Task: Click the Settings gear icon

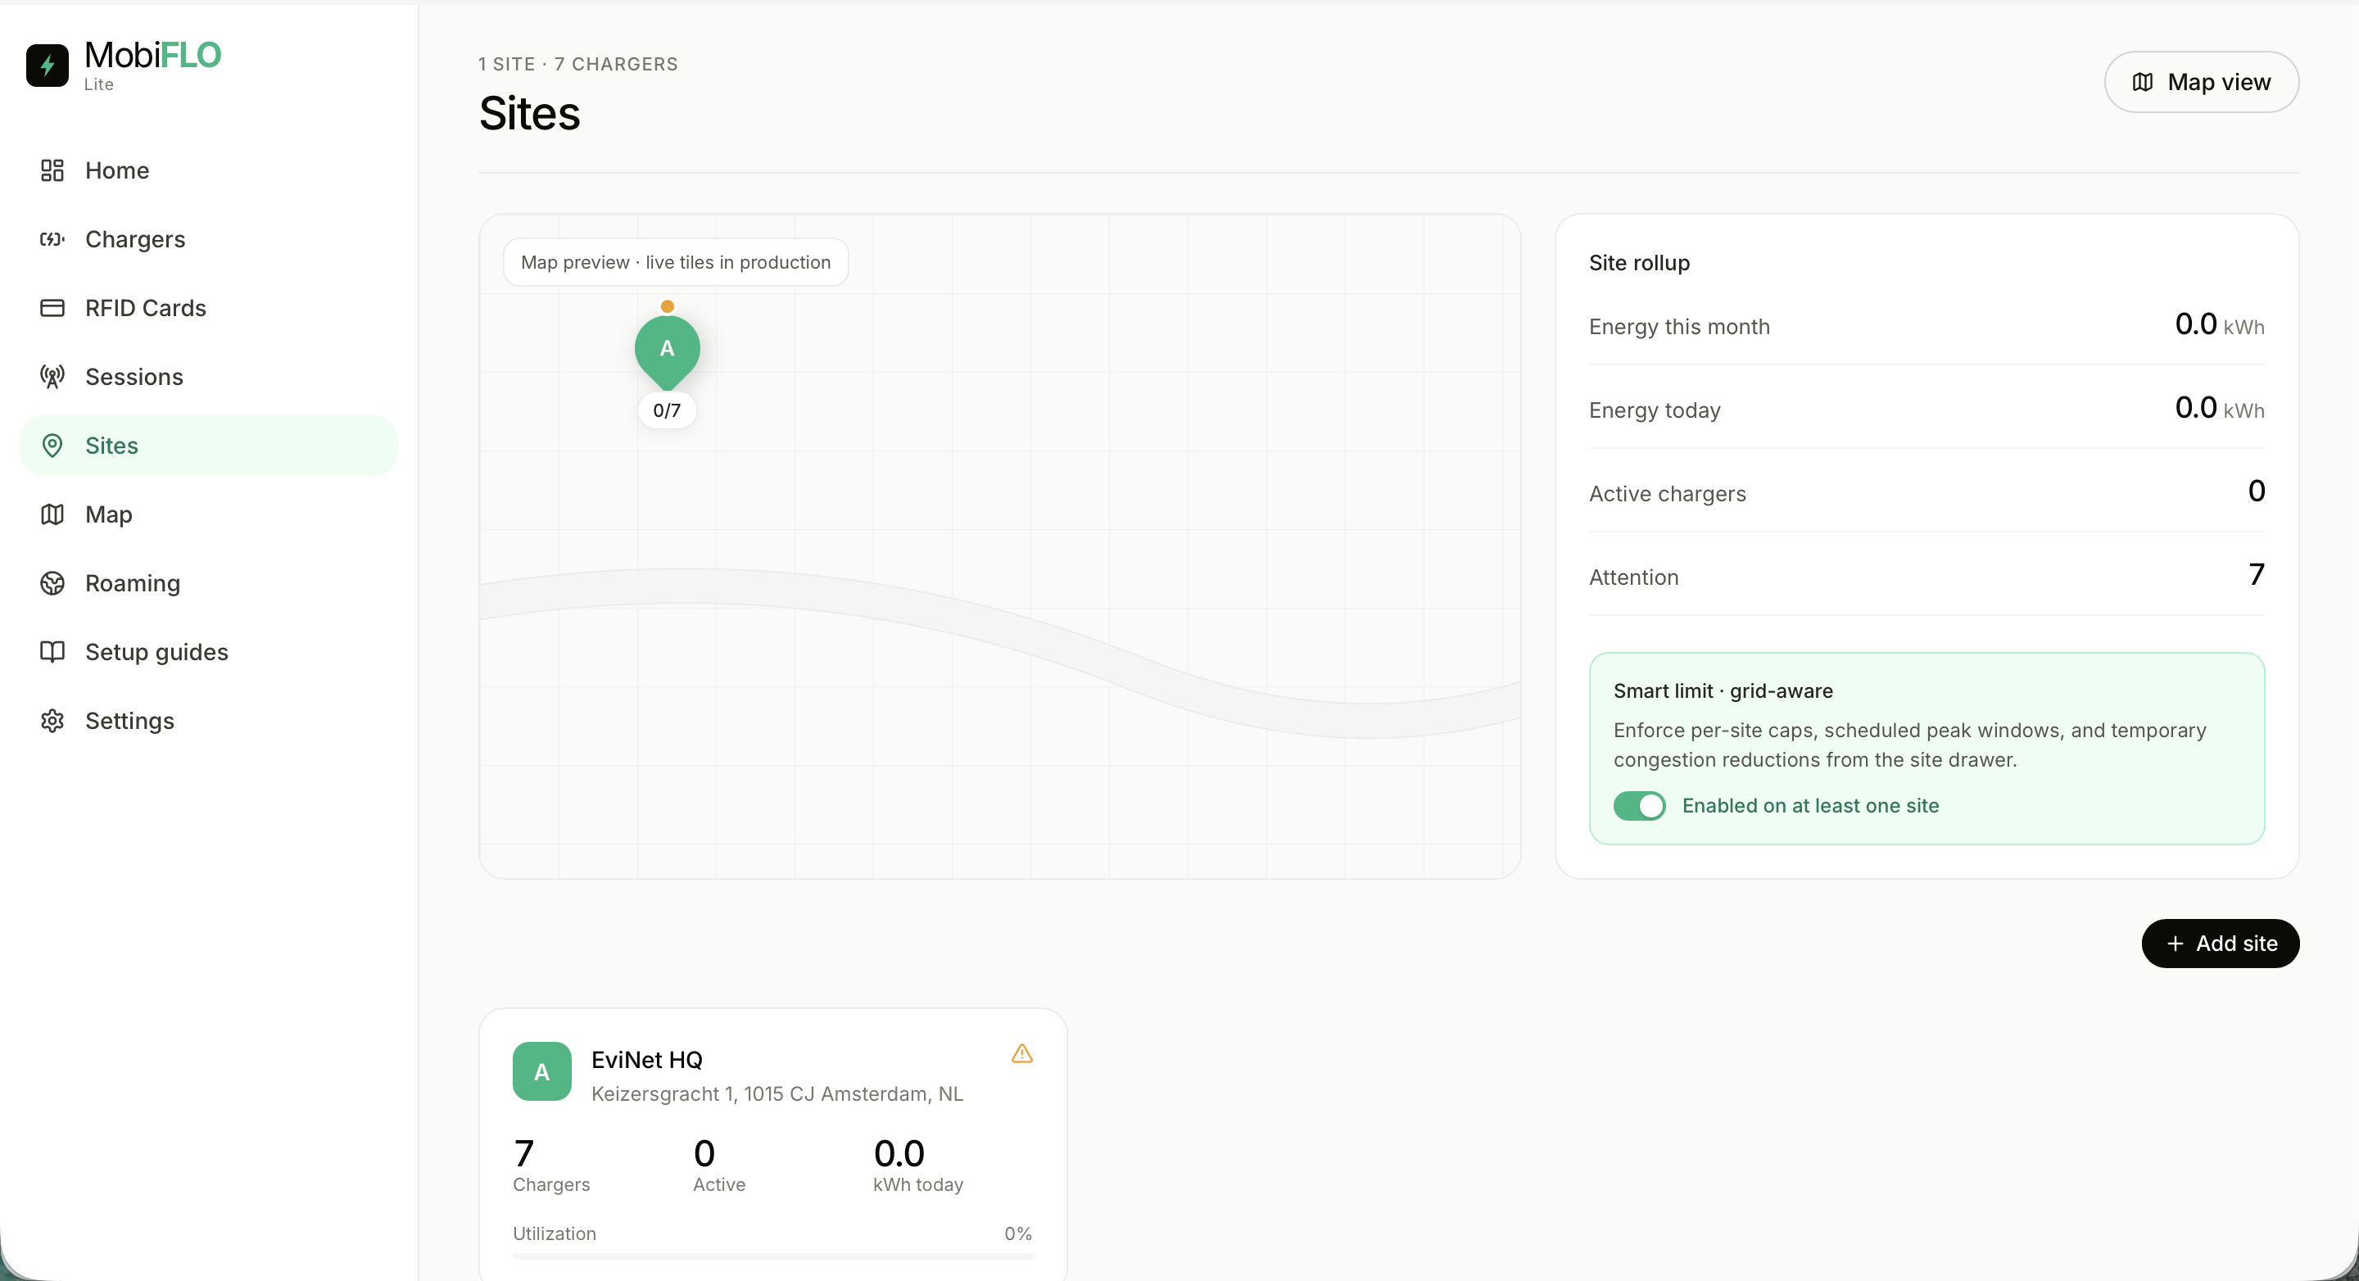Action: tap(52, 721)
